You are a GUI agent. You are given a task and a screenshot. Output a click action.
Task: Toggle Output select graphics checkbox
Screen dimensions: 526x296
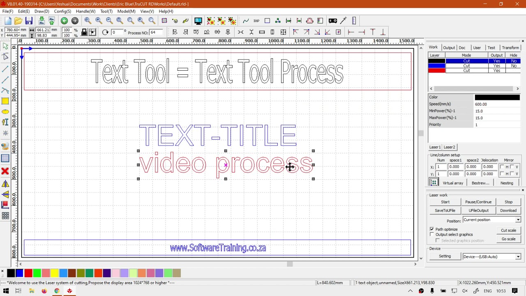pyautogui.click(x=432, y=234)
